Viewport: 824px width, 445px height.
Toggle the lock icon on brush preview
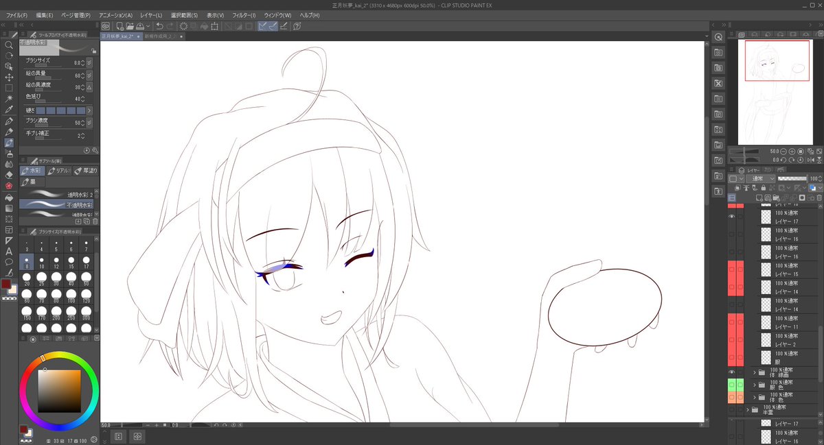click(93, 50)
